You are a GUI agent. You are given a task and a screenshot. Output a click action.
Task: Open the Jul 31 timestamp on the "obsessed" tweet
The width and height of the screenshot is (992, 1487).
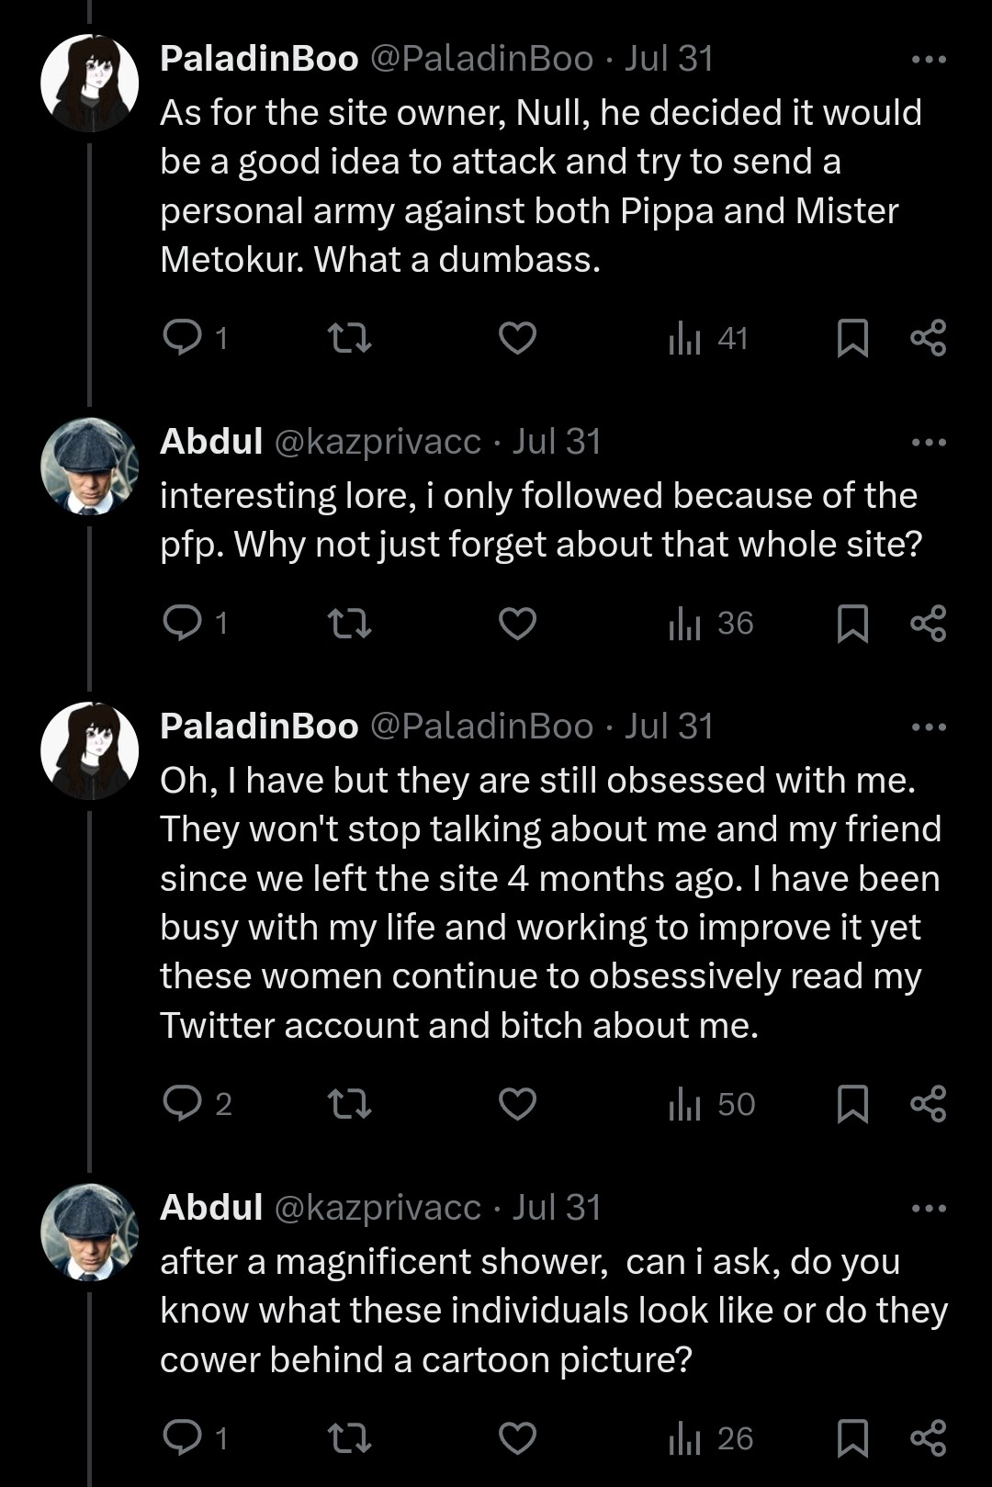tap(669, 727)
